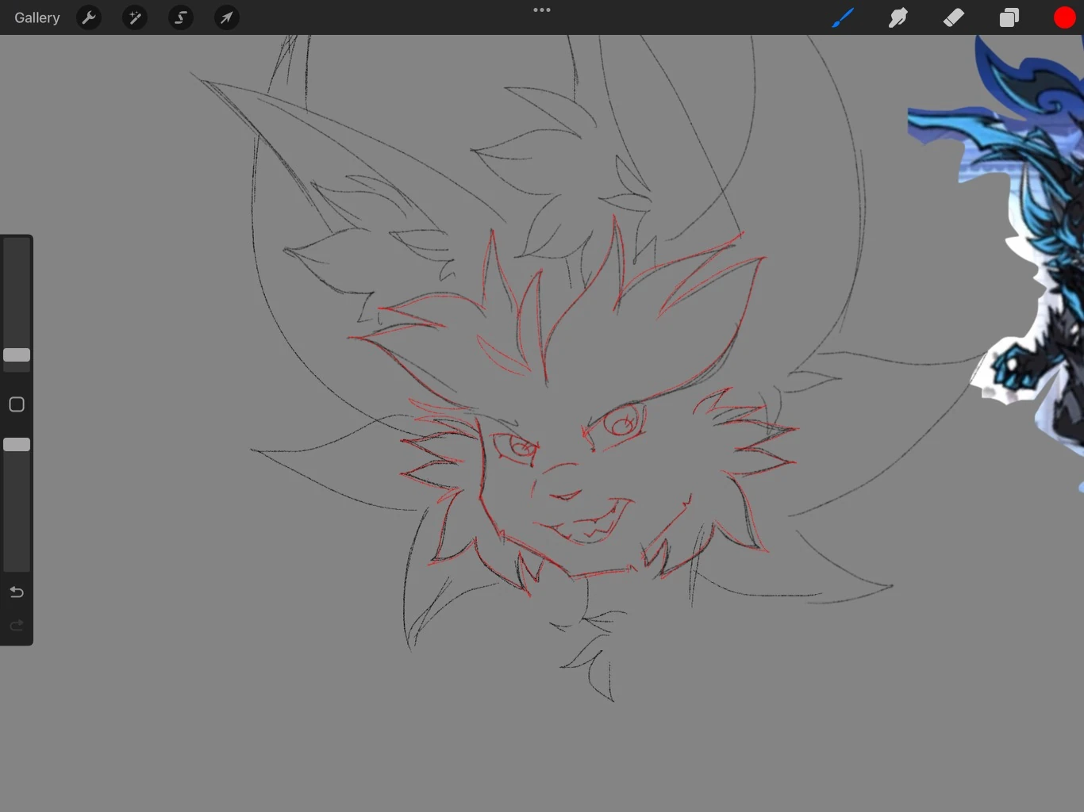Screen dimensions: 1084x812
Task: Switch to the Smudge tool
Action: (898, 17)
